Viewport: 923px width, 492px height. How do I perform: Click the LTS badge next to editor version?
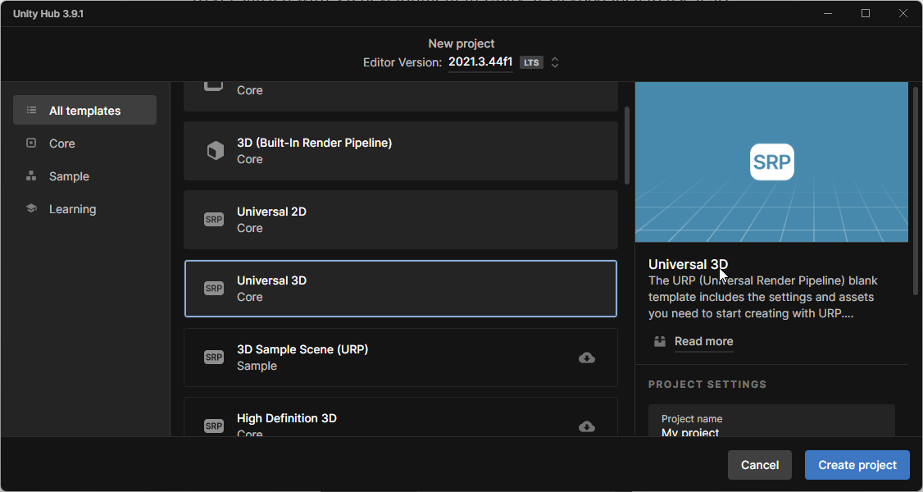(x=531, y=61)
